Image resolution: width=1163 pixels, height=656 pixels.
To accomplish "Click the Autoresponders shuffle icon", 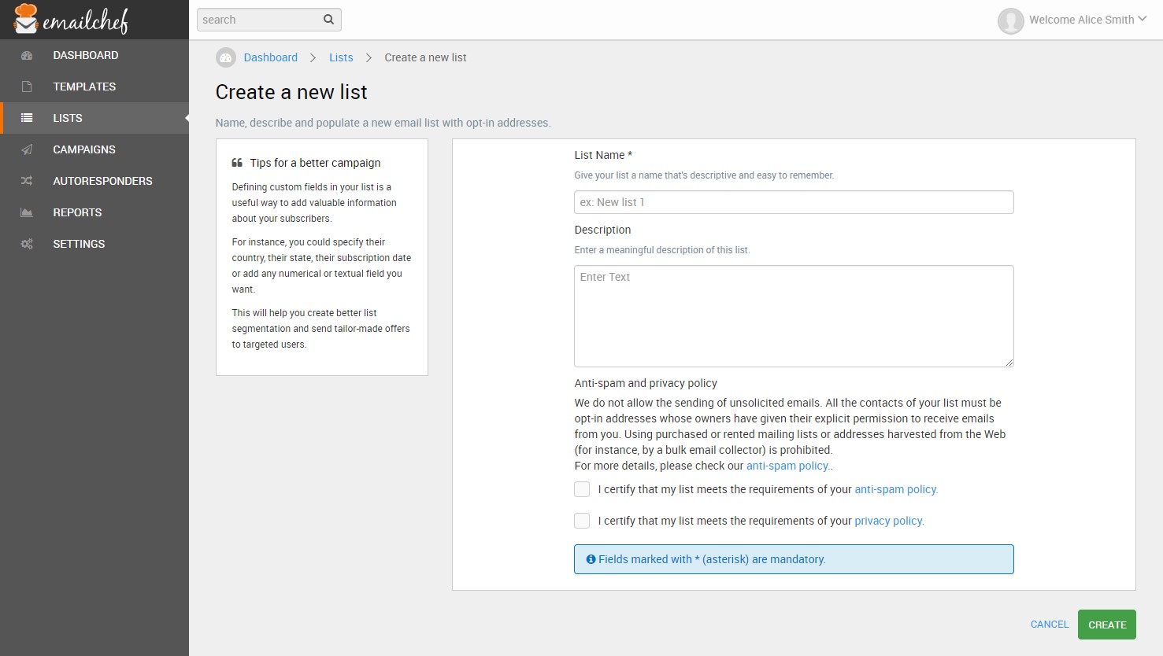I will pos(27,181).
